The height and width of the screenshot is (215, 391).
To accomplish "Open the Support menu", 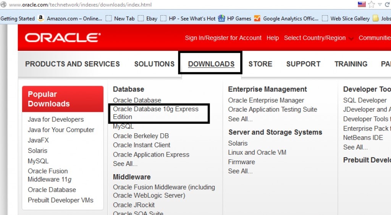I will coord(303,64).
